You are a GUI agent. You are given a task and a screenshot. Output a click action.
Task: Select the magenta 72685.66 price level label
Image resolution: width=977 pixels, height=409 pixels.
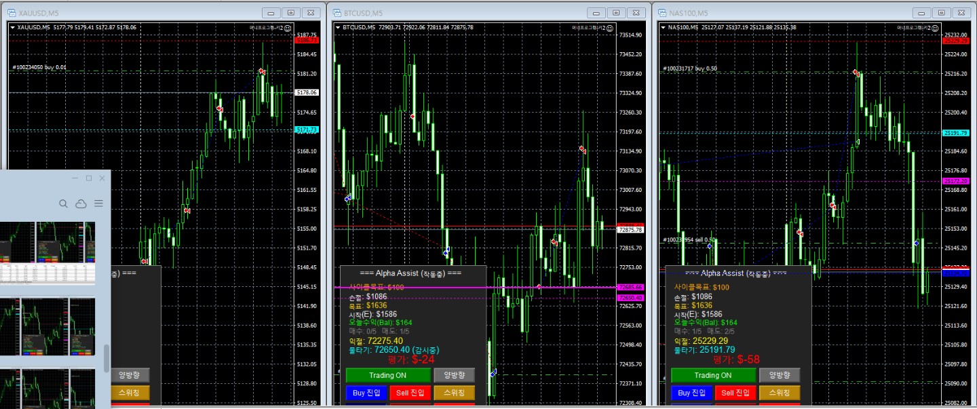pos(630,288)
